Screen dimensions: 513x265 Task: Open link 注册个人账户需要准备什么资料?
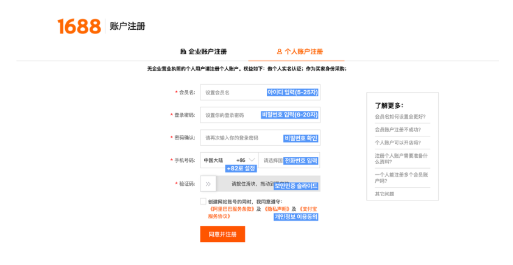[401, 158]
